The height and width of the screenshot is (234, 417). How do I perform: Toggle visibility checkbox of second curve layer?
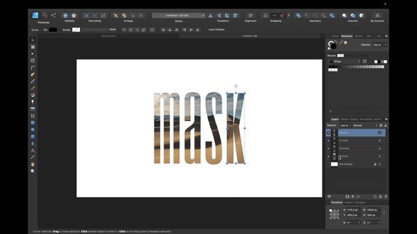tap(379, 140)
